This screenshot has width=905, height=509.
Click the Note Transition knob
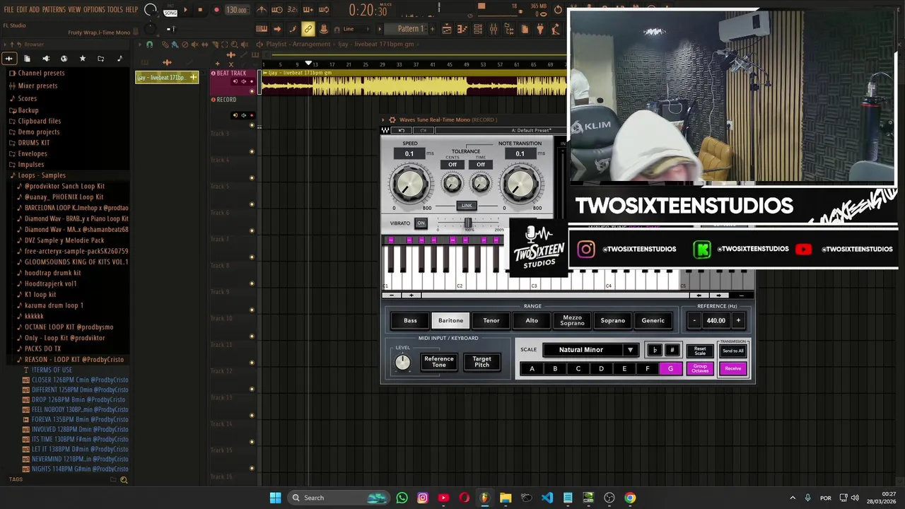click(520, 185)
